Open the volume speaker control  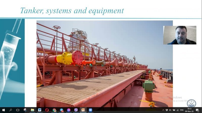click(x=170, y=110)
